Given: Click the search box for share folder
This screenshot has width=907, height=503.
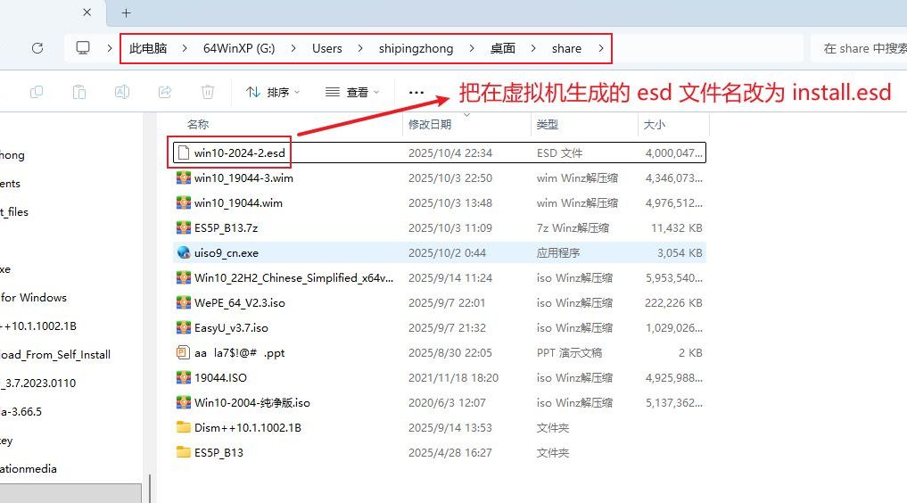Looking at the screenshot, I should 861,49.
